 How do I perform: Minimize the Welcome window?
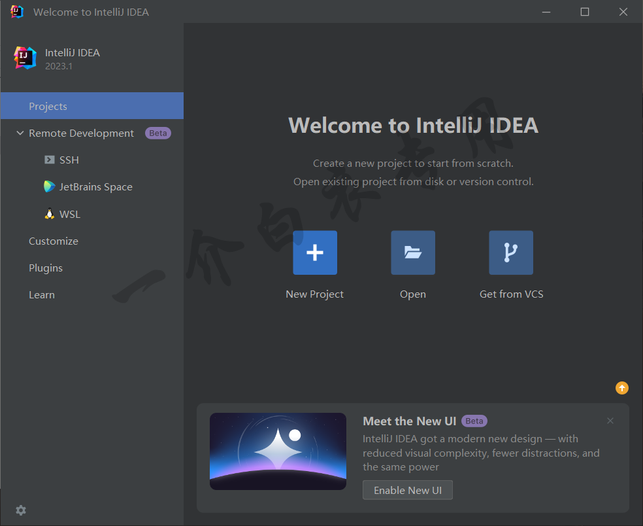(x=546, y=12)
